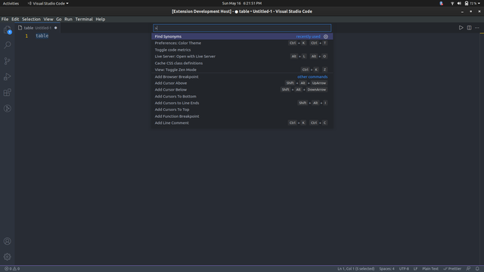Open the Run and Debug view

[x=8, y=77]
